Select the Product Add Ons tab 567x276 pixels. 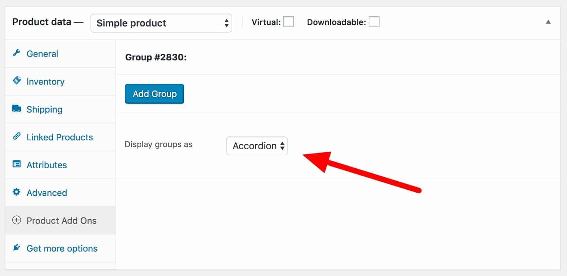click(60, 220)
